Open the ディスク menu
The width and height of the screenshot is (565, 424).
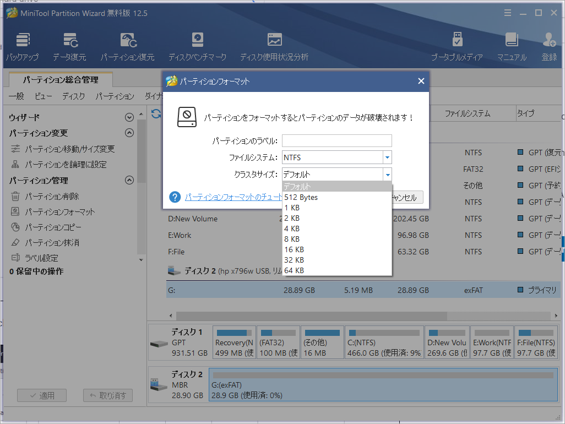click(73, 96)
